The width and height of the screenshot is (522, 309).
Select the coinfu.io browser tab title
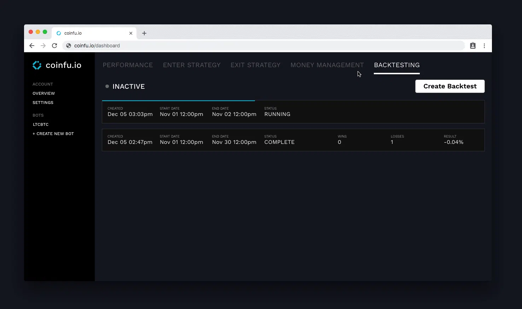73,33
